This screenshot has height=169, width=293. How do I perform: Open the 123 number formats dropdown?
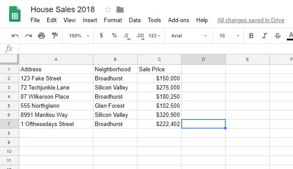click(x=154, y=36)
